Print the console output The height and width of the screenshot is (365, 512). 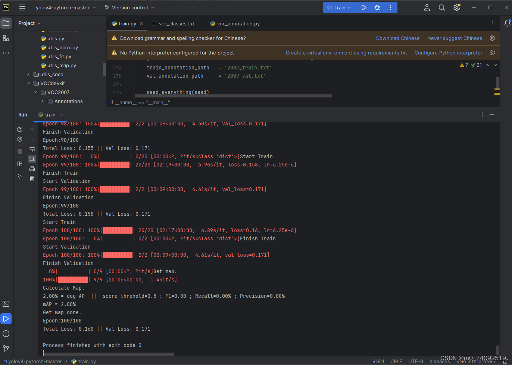coord(32,169)
